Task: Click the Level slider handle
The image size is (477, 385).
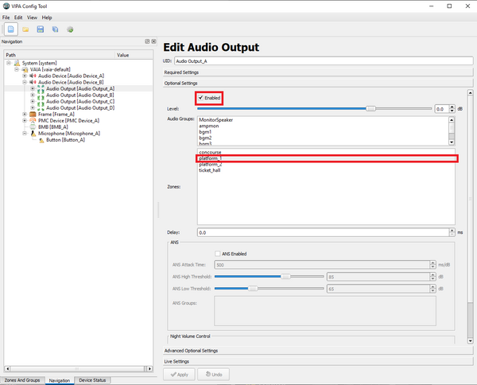Action: (370, 108)
